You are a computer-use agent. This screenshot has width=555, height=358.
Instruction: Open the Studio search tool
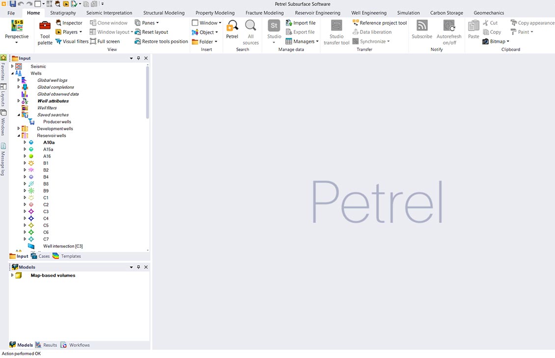[x=274, y=31]
